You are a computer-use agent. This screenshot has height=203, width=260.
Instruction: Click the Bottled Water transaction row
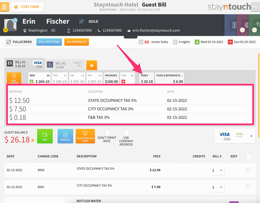(130, 200)
